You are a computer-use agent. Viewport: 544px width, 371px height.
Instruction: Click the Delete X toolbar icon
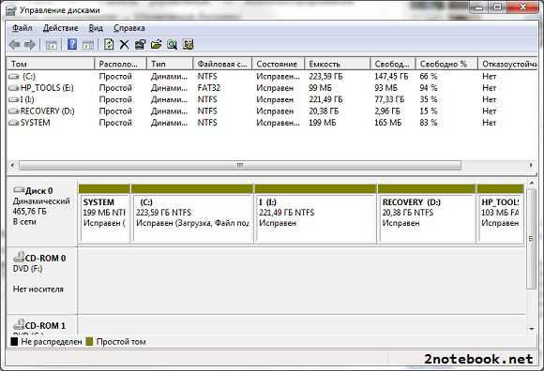point(124,44)
